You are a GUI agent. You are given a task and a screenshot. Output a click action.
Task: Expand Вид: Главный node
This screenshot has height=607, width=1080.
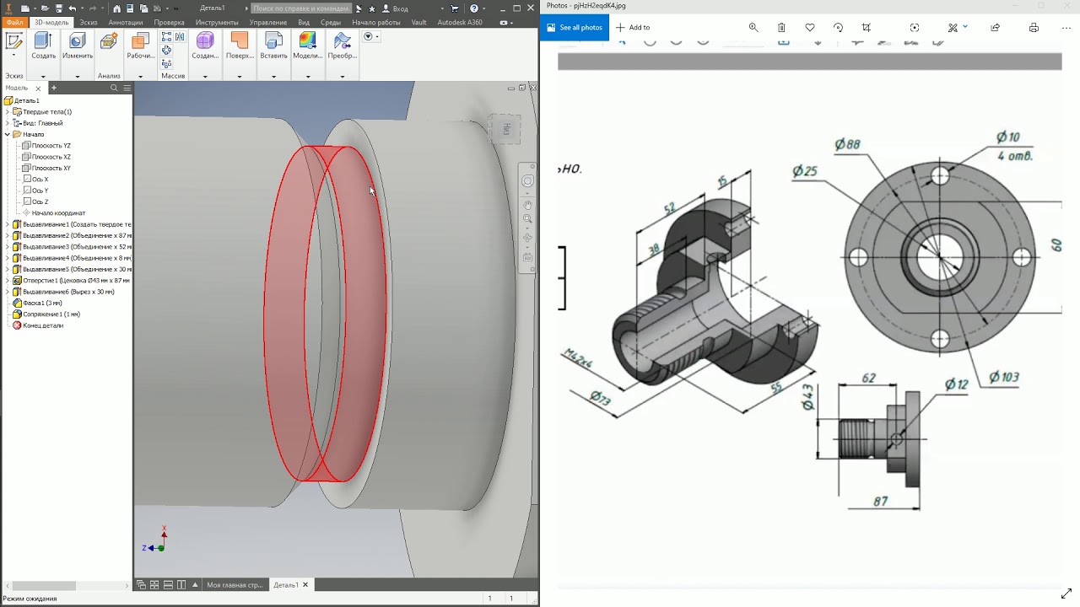click(x=8, y=123)
